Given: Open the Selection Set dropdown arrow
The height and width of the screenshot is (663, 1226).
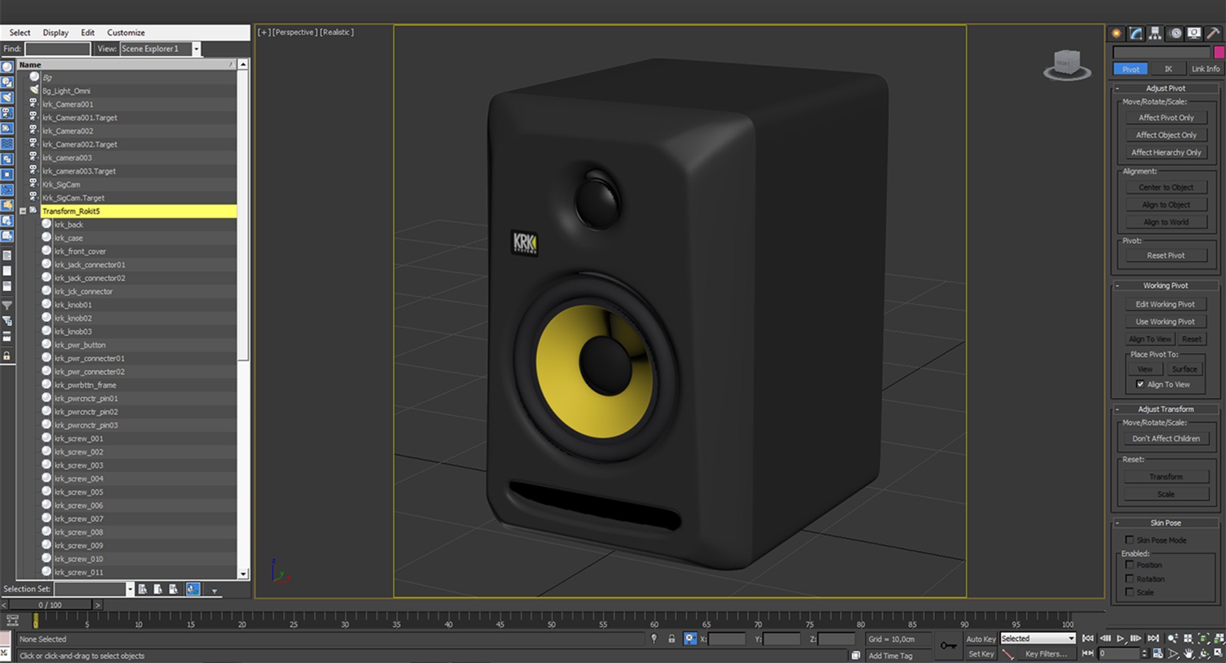Looking at the screenshot, I should pyautogui.click(x=130, y=589).
